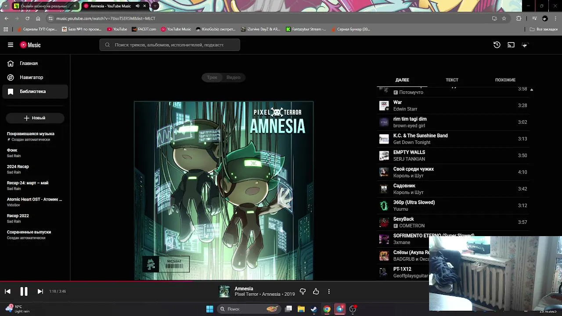Like the song Amnesia
Image resolution: width=562 pixels, height=316 pixels.
[x=316, y=291]
